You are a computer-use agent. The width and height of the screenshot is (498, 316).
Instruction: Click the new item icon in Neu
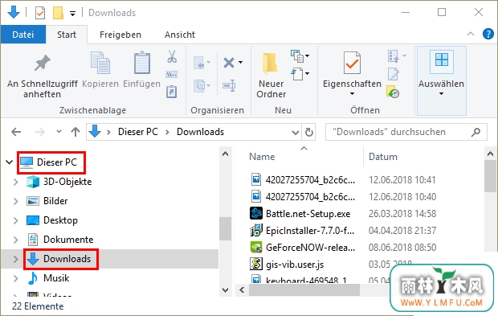(x=297, y=56)
